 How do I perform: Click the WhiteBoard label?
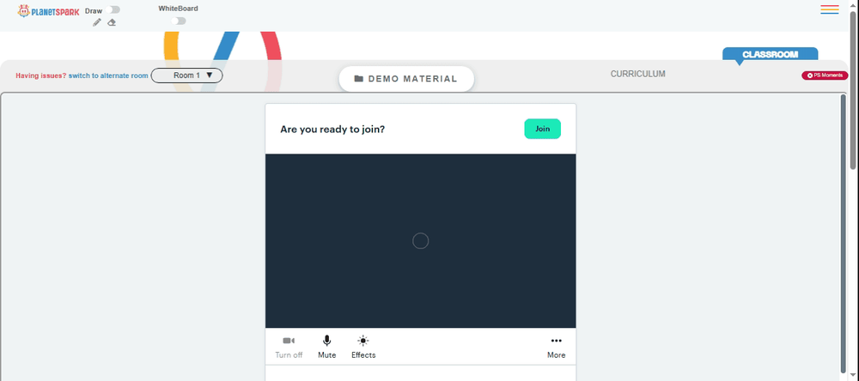[x=178, y=9]
